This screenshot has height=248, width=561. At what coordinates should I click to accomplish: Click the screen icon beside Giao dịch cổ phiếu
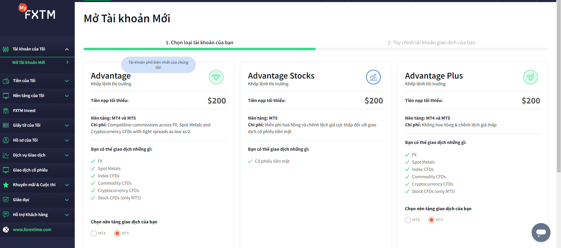(x=6, y=170)
